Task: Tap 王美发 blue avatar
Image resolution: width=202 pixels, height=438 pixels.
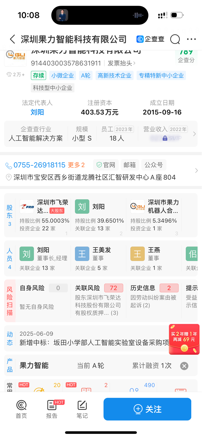Action: 82,254
